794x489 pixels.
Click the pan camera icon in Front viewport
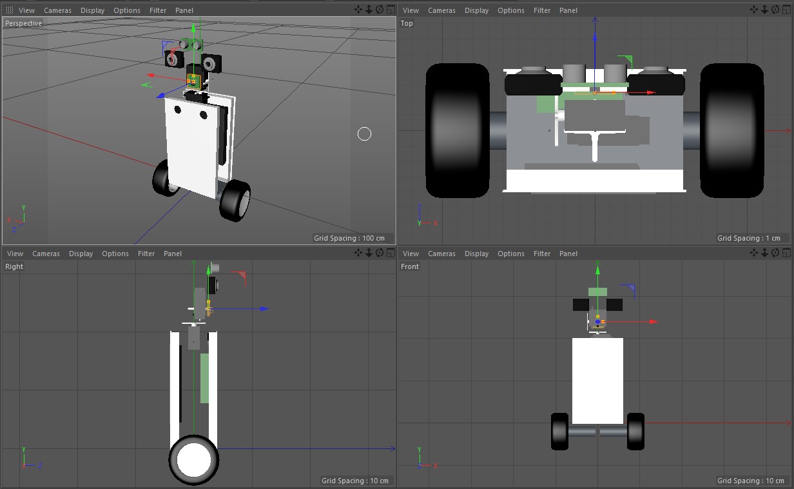click(x=755, y=254)
